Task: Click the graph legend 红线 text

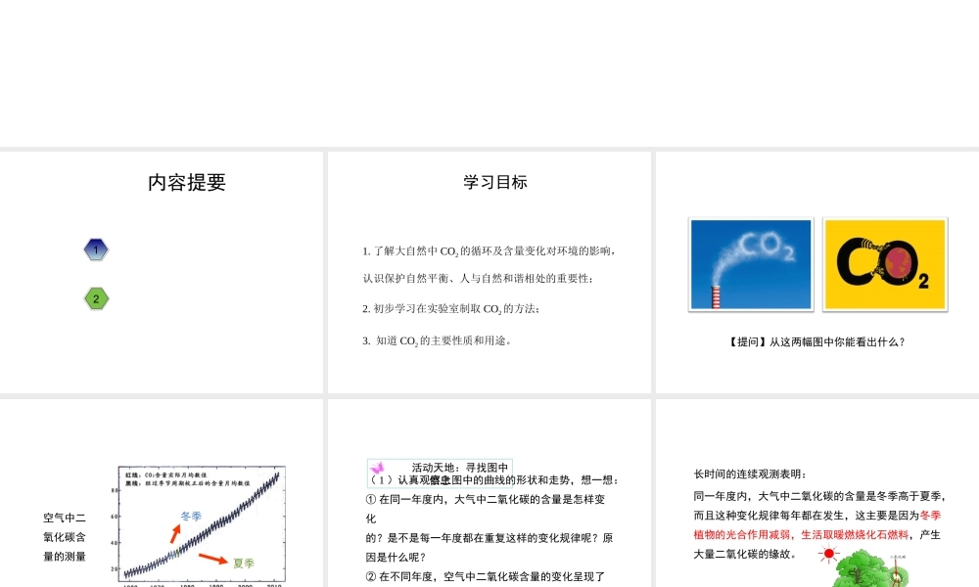Action: pos(166,474)
